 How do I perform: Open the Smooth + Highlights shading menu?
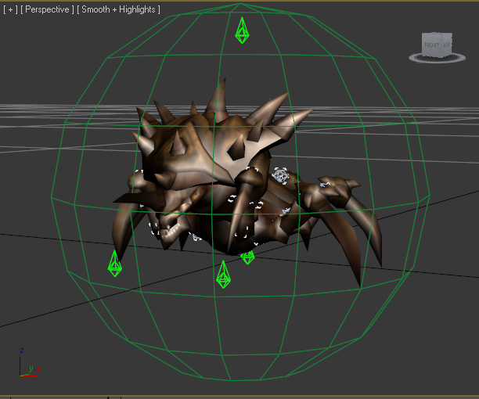pyautogui.click(x=118, y=9)
